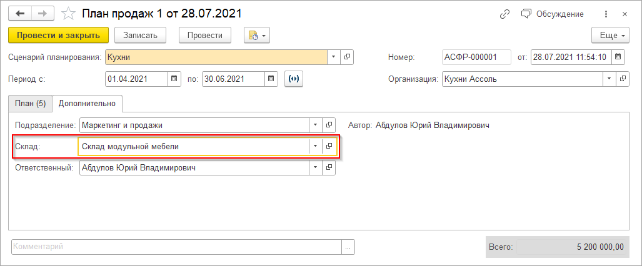The height and width of the screenshot is (266, 642).
Task: Click the Записать button
Action: pyautogui.click(x=144, y=35)
